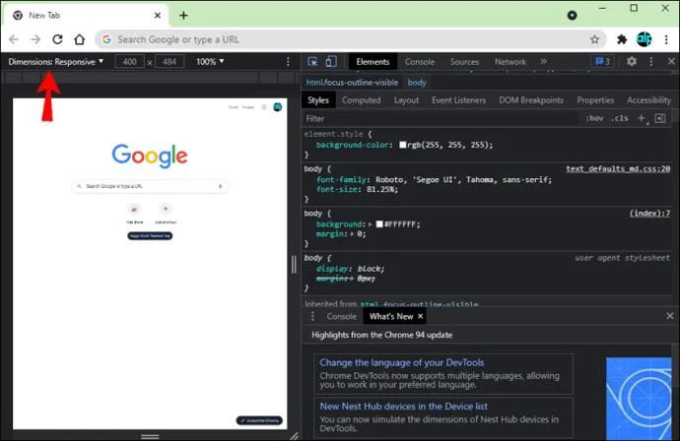Open the Dimensions: Responsive dropdown
This screenshot has height=441, width=680.
pyautogui.click(x=56, y=61)
